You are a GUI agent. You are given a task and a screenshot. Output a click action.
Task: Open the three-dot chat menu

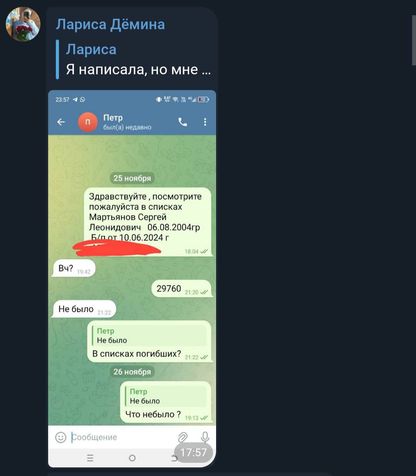pyautogui.click(x=205, y=122)
